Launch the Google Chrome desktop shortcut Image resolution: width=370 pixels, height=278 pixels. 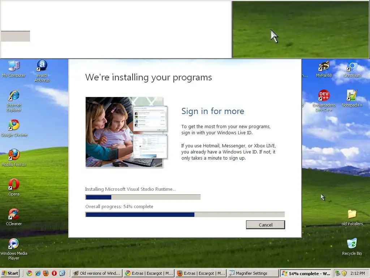[x=14, y=128]
